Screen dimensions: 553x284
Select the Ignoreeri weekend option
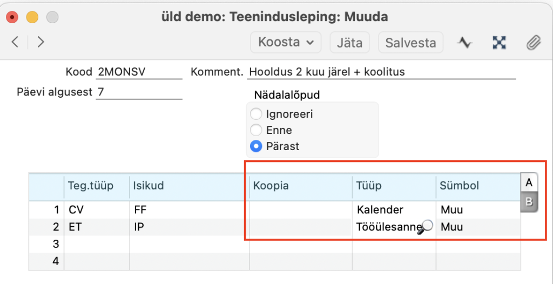click(x=255, y=114)
